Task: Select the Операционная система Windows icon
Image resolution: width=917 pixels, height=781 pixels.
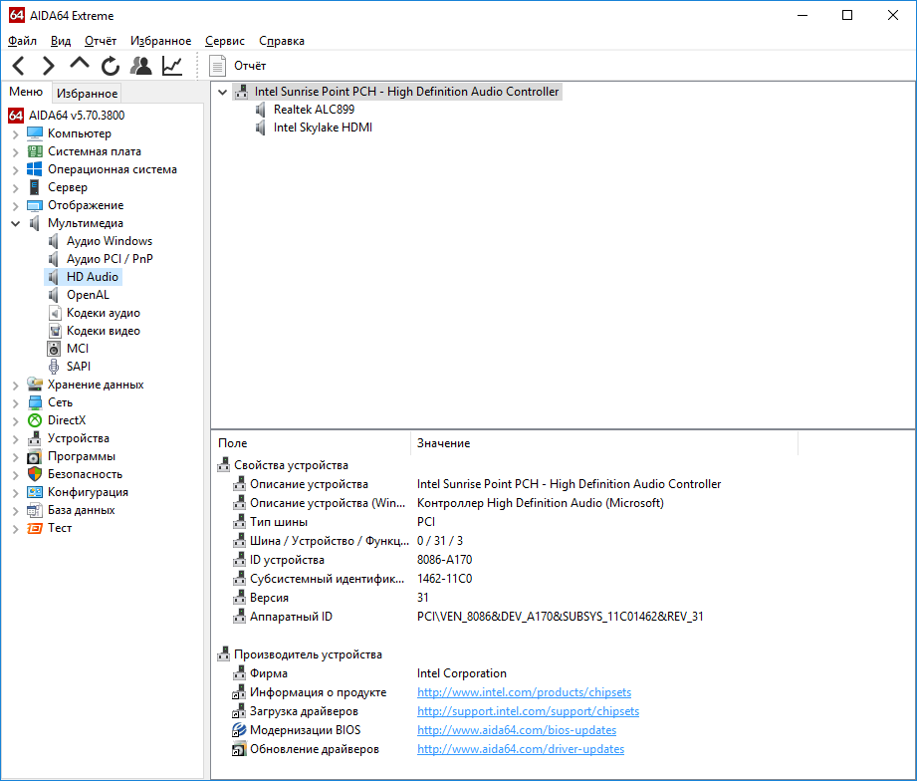Action: [x=35, y=169]
